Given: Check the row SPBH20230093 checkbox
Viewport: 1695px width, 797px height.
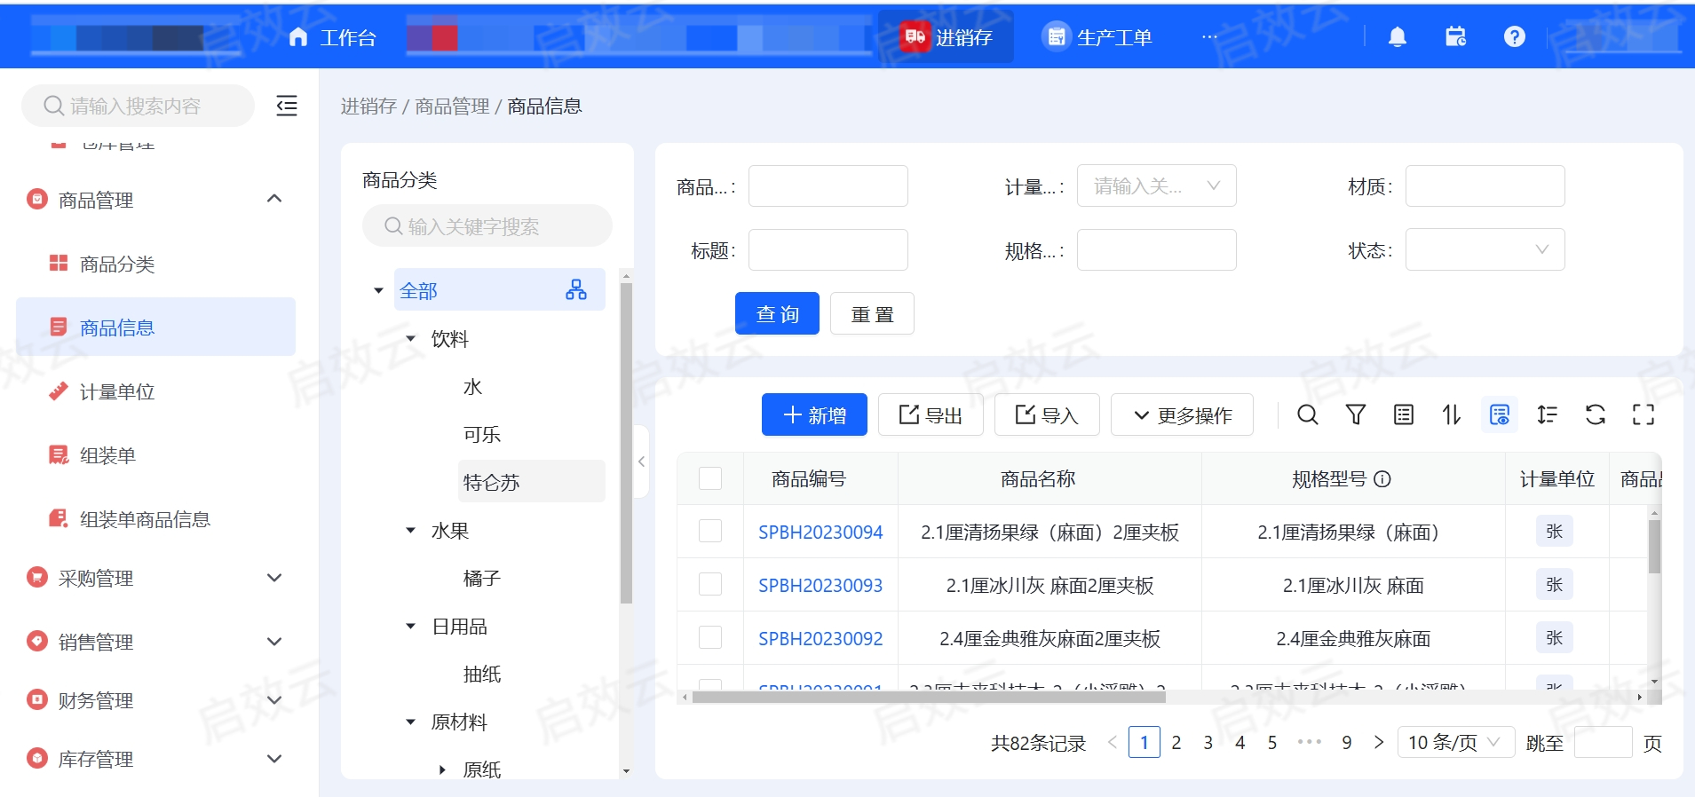Looking at the screenshot, I should [x=710, y=584].
